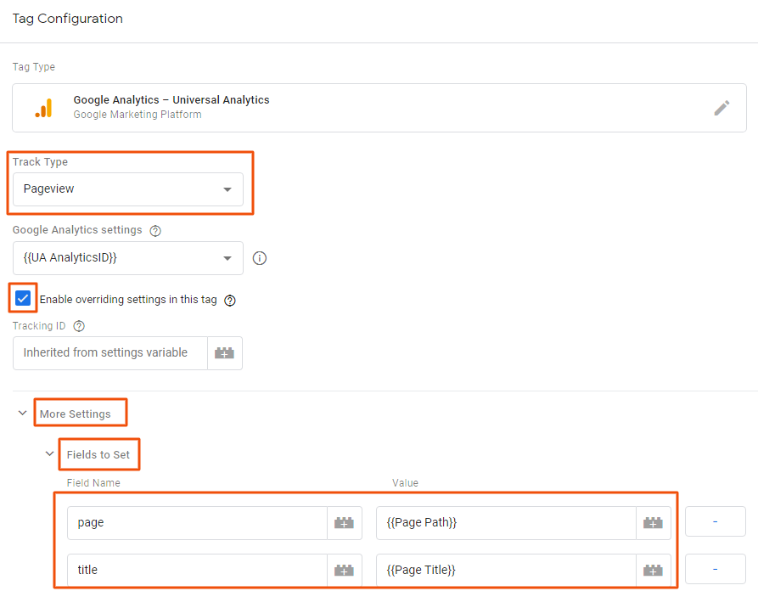Click the Fields to Set heading

98,454
